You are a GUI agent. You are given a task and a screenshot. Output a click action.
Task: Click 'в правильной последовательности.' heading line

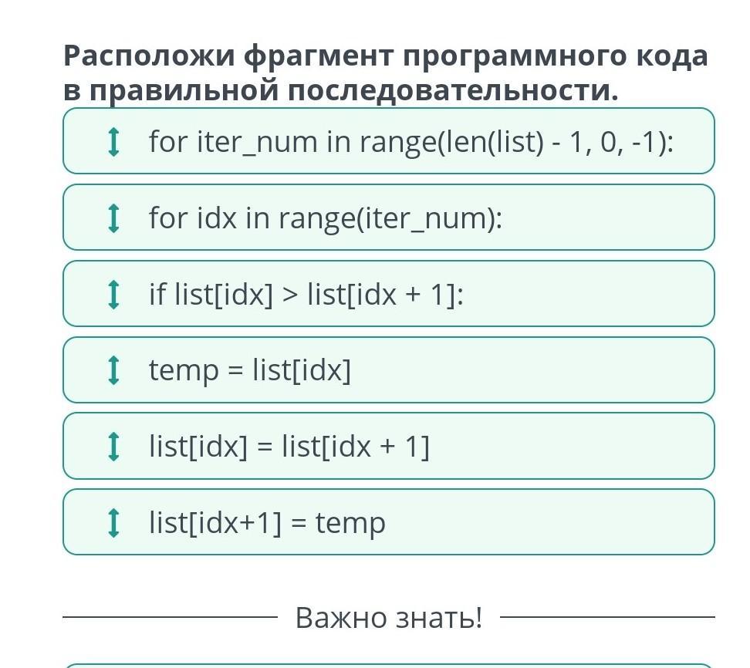coord(341,90)
